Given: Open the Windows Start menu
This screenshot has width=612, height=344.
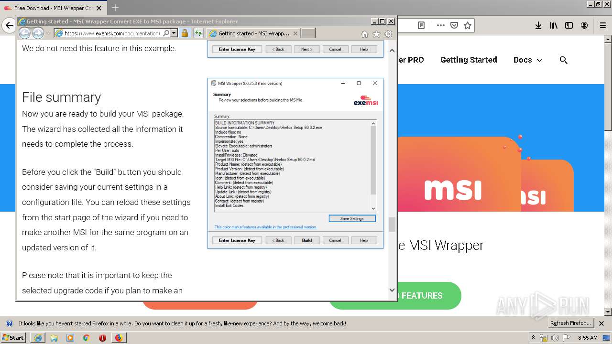Looking at the screenshot, I should click(x=13, y=337).
